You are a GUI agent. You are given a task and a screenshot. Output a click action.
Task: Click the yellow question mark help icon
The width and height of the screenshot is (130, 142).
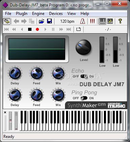click(120, 21)
